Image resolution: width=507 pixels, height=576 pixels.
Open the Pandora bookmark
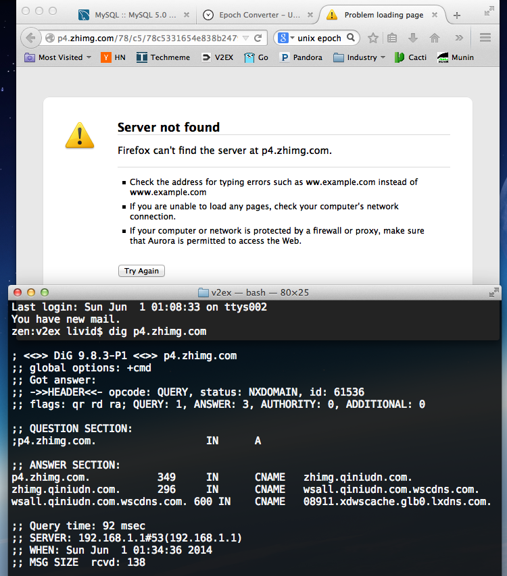pos(301,57)
